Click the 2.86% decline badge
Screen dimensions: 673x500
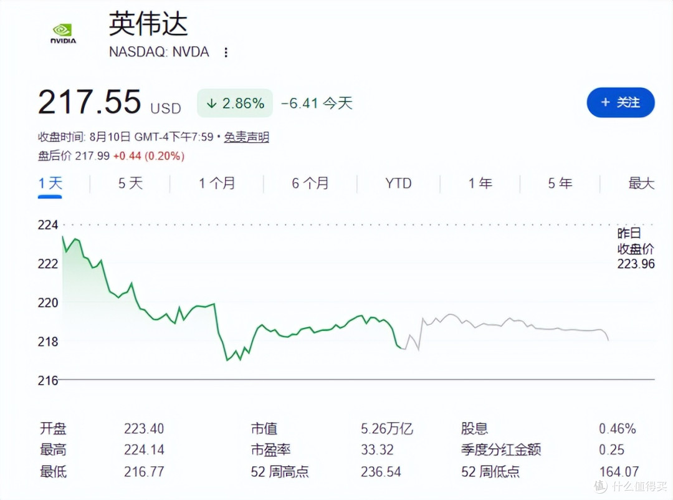click(x=235, y=103)
